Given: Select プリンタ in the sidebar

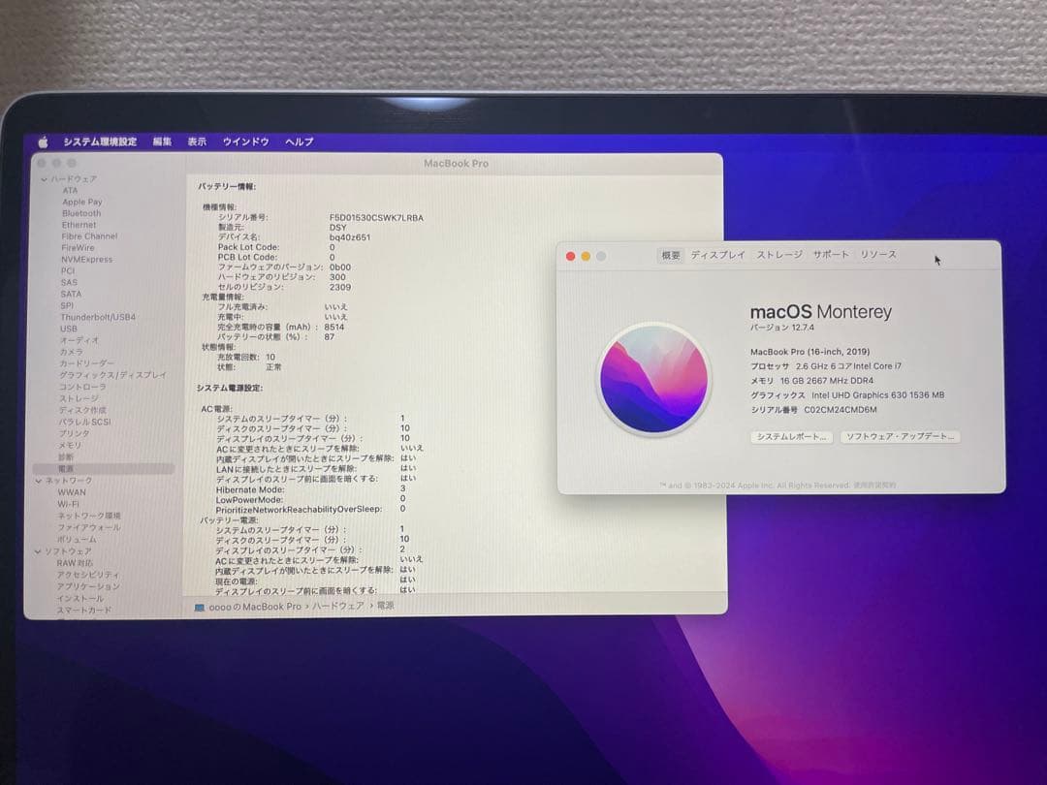Looking at the screenshot, I should tap(74, 433).
